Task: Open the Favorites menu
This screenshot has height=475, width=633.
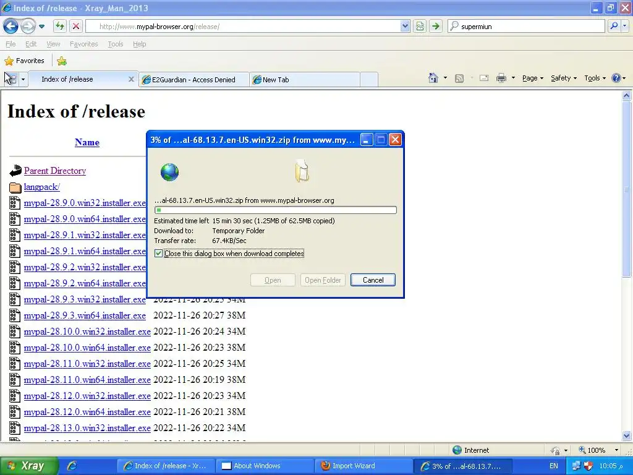Action: pos(83,44)
